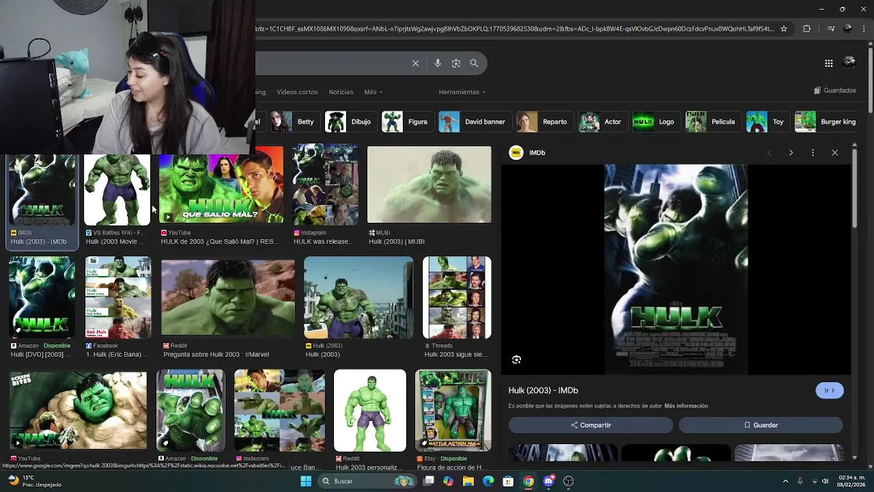Search inside the image with the Lens icon
The width and height of the screenshot is (874, 492).
516,359
